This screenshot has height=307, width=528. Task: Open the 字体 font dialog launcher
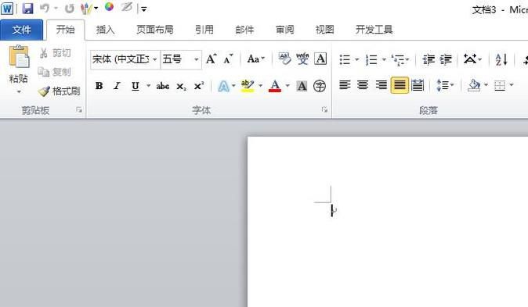click(x=324, y=109)
